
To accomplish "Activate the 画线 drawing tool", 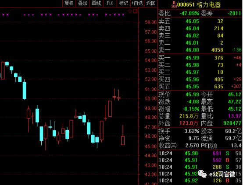I will coord(96,3).
